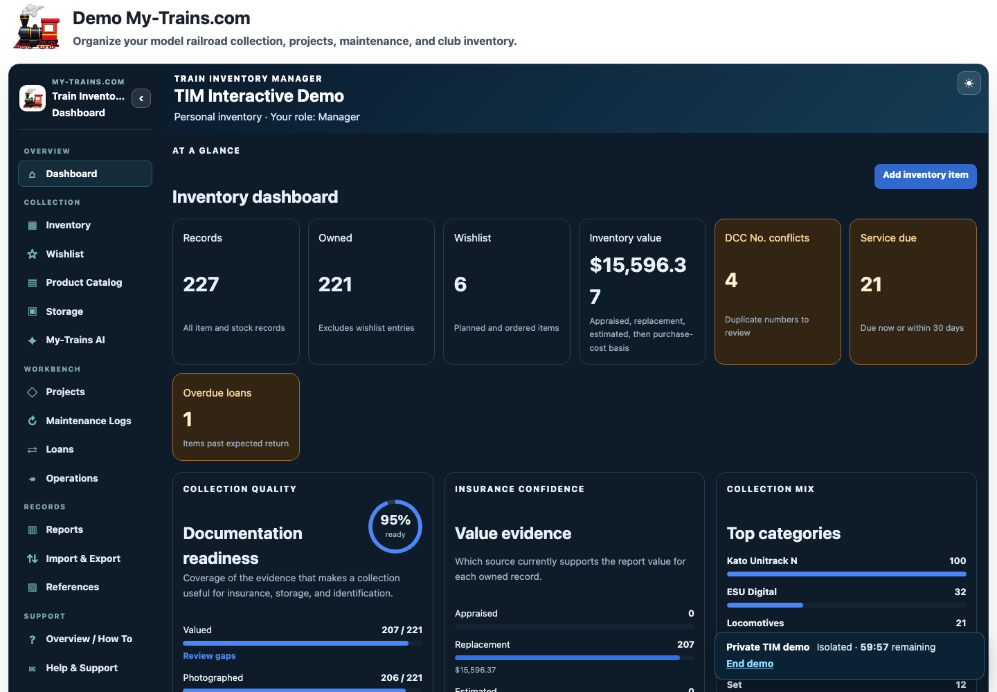Open the Records 227 card
The width and height of the screenshot is (997, 692).
click(x=235, y=291)
